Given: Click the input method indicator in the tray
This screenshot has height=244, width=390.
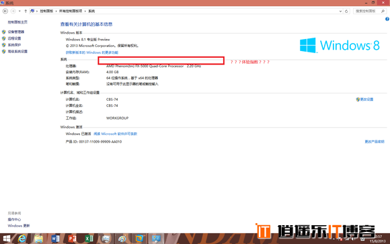Looking at the screenshot, I should pyautogui.click(x=362, y=239).
